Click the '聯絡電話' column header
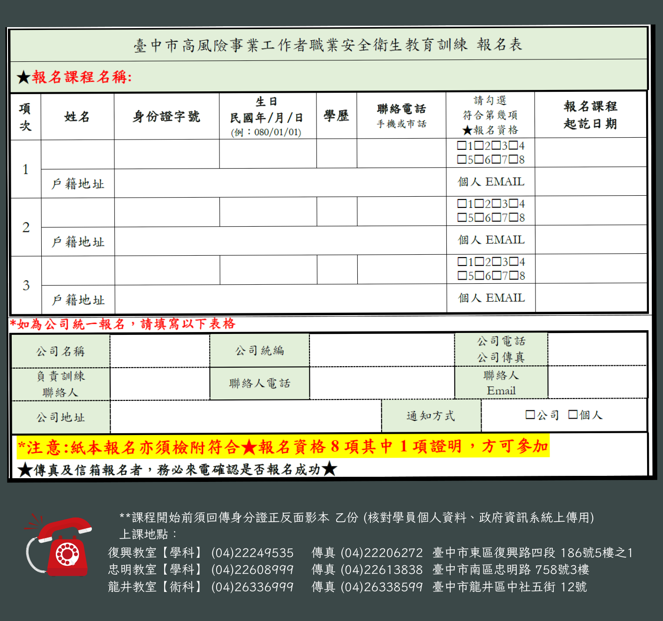 [401, 109]
